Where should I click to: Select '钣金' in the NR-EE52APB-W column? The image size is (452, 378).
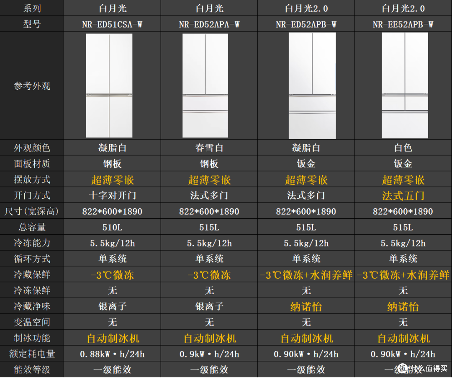click(x=403, y=164)
